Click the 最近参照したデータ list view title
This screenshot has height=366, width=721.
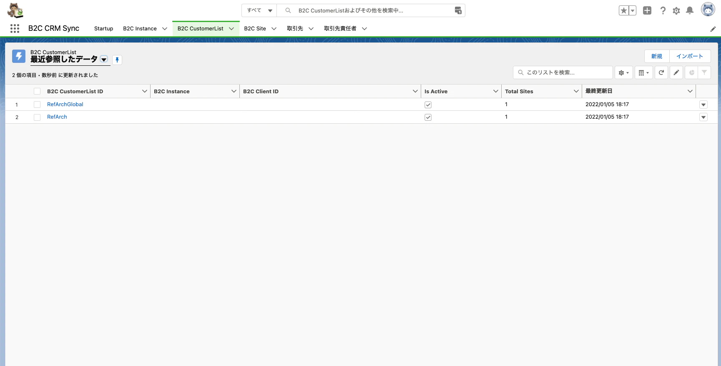coord(64,60)
